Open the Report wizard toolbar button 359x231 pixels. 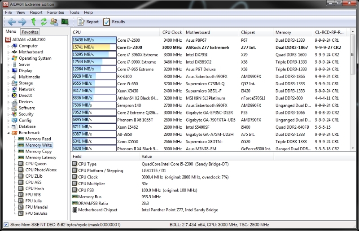[88, 22]
